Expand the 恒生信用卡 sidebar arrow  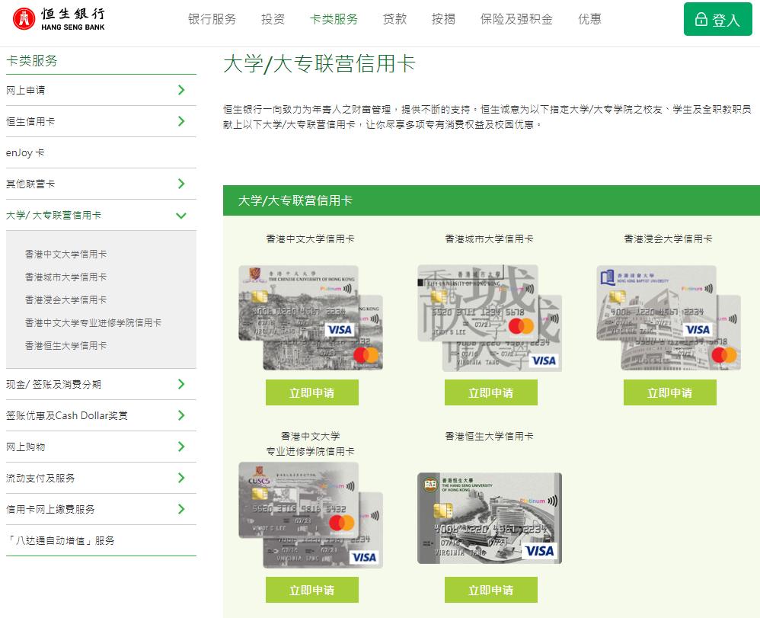[181, 121]
